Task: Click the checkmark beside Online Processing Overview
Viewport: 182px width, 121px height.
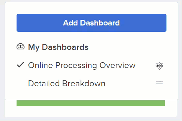Action: (21, 65)
